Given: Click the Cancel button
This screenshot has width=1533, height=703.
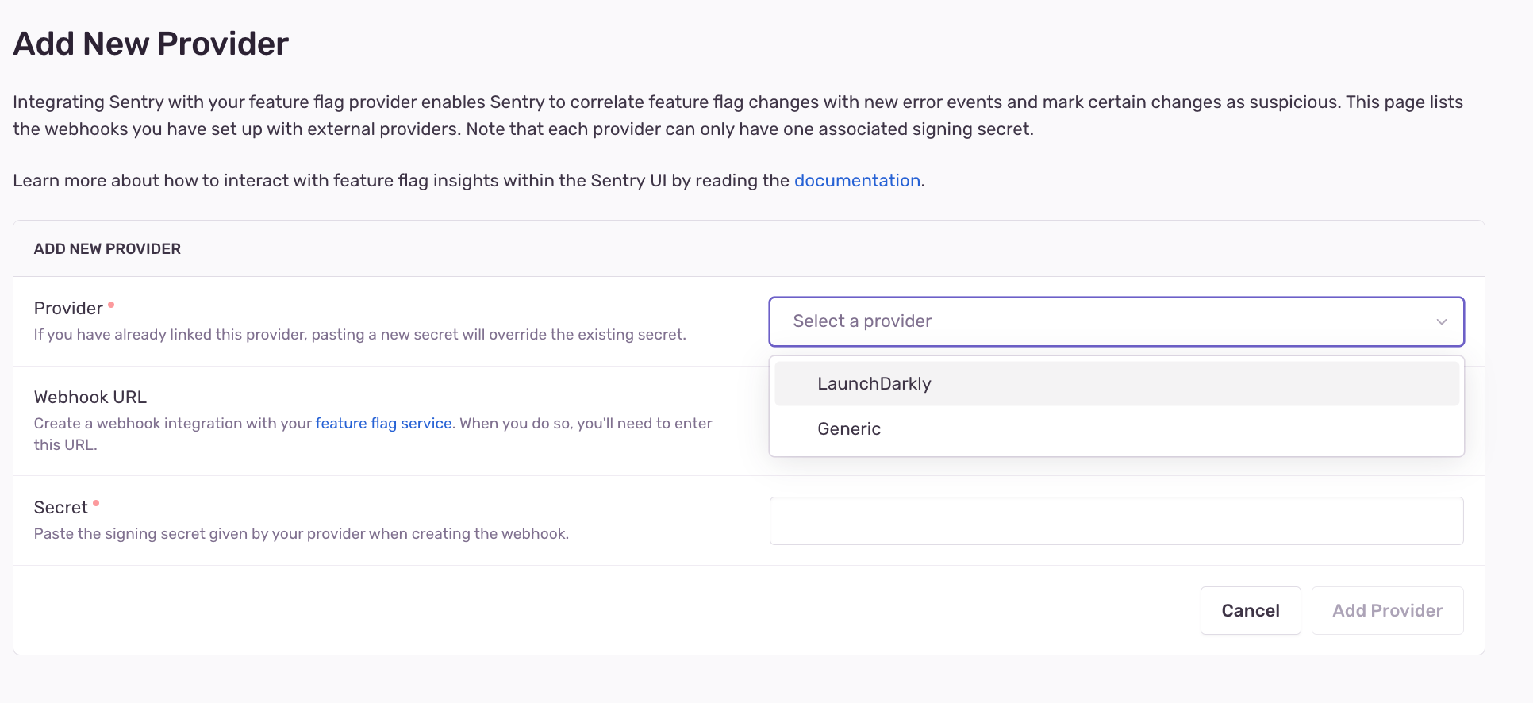Looking at the screenshot, I should pyautogui.click(x=1251, y=611).
